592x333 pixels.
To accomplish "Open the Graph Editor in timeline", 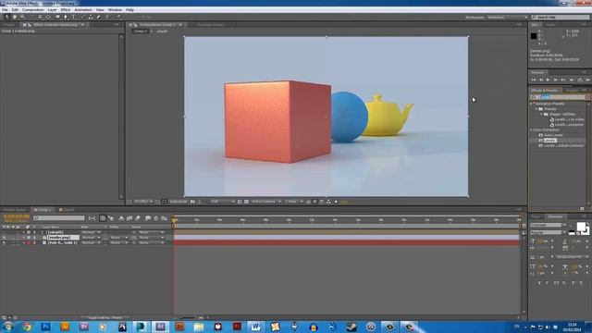I will click(x=165, y=218).
